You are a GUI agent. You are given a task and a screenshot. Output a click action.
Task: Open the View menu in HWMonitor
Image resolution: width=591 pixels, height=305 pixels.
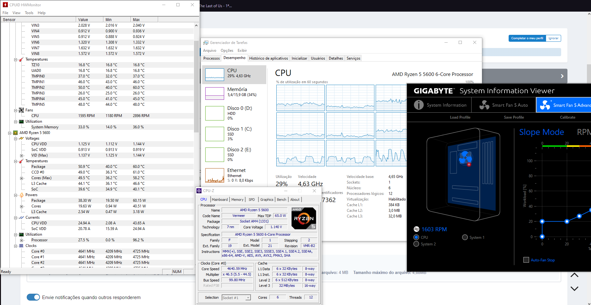click(16, 13)
